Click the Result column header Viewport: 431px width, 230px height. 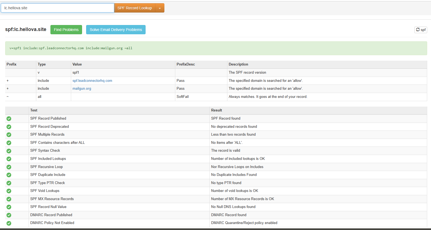216,110
